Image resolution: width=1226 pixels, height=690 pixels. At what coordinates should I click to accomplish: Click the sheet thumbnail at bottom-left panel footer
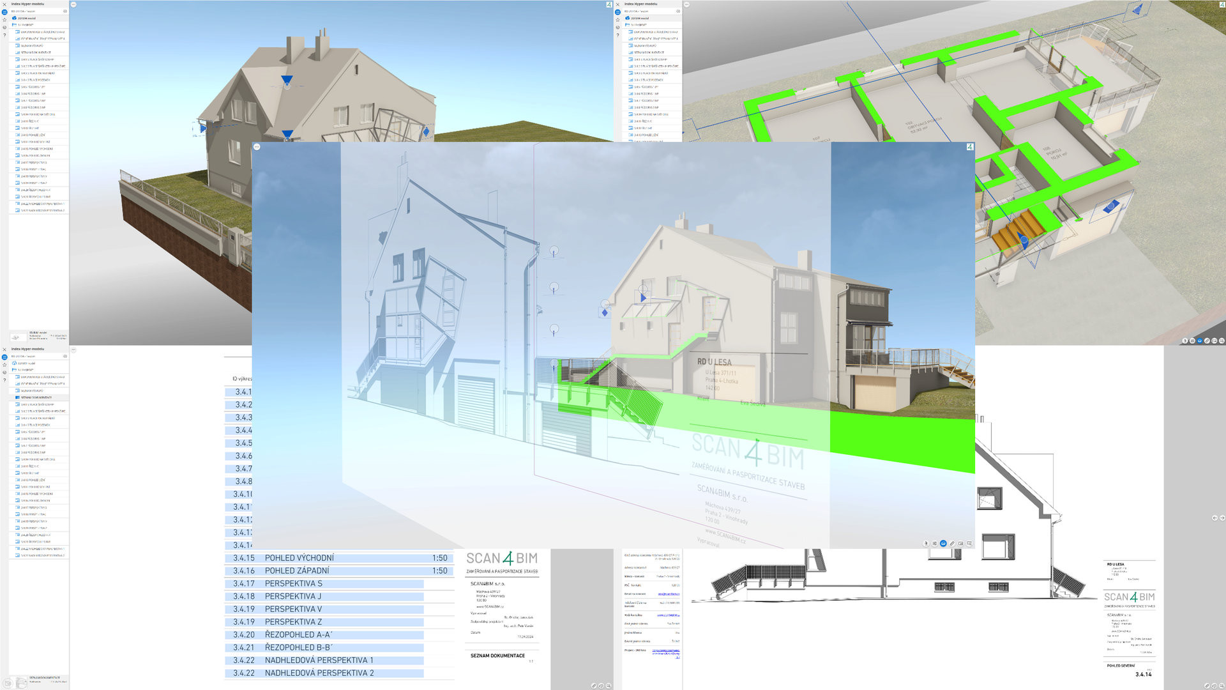[x=21, y=683]
